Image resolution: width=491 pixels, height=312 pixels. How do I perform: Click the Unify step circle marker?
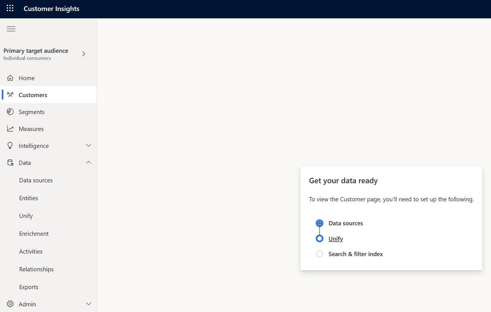pyautogui.click(x=319, y=239)
